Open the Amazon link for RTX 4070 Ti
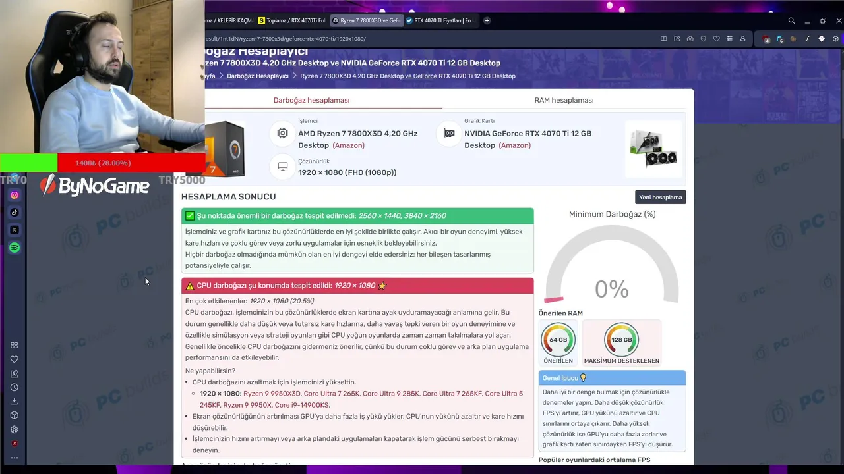844x474 pixels. pos(514,145)
